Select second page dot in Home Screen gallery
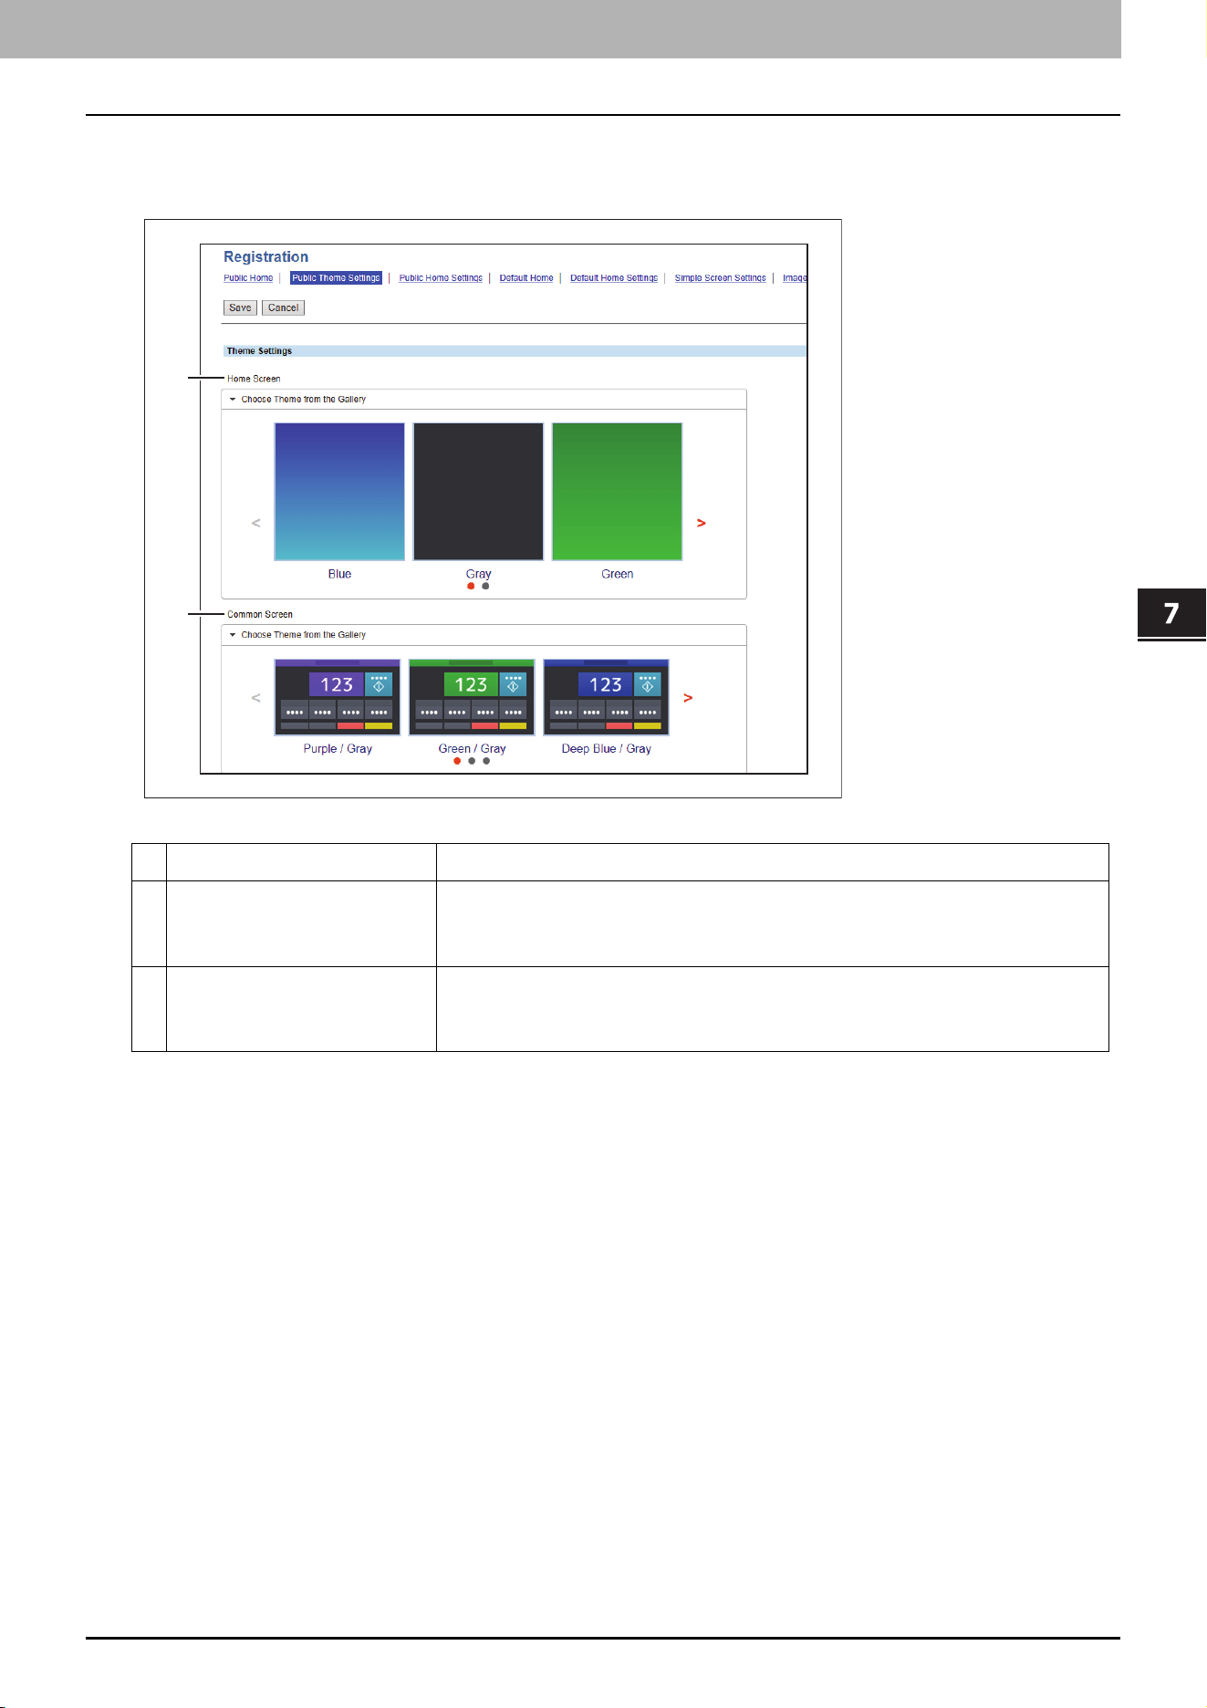Screen dimensions: 1207x1708 click(485, 586)
